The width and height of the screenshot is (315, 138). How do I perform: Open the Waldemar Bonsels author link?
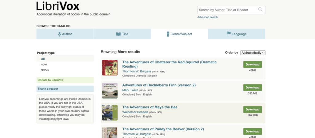[135, 112]
